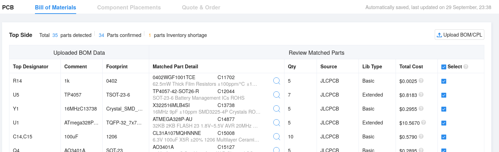Uncheck the C14,C15 100uF row checkbox
Viewport: 499px width, 152px height.
click(x=444, y=137)
